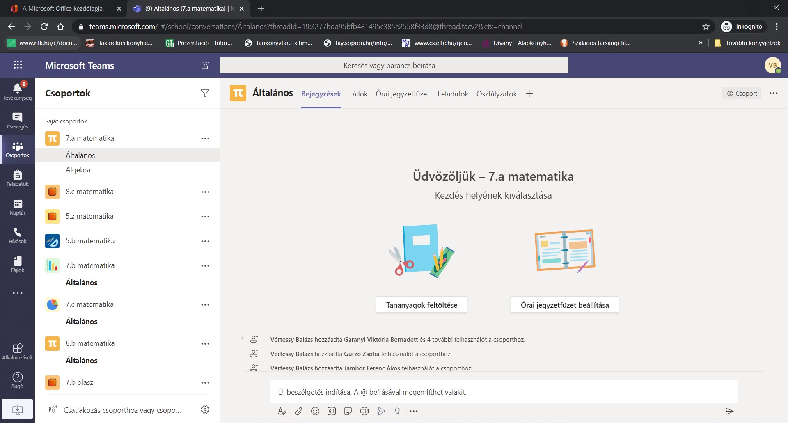
Task: Open more options for 7.b matematika
Action: coord(205,266)
